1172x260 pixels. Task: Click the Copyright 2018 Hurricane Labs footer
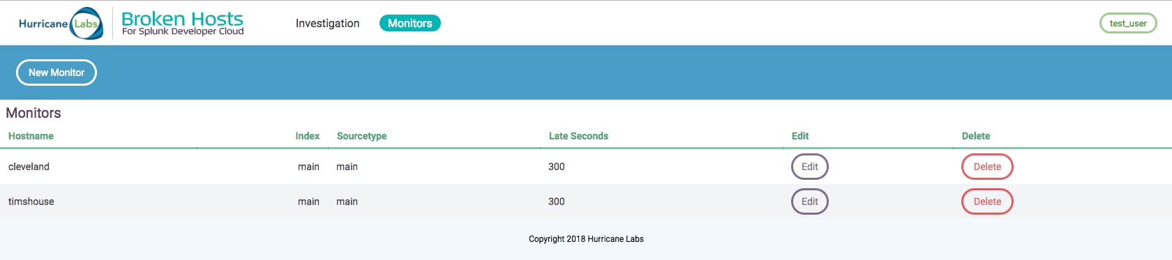coord(586,239)
